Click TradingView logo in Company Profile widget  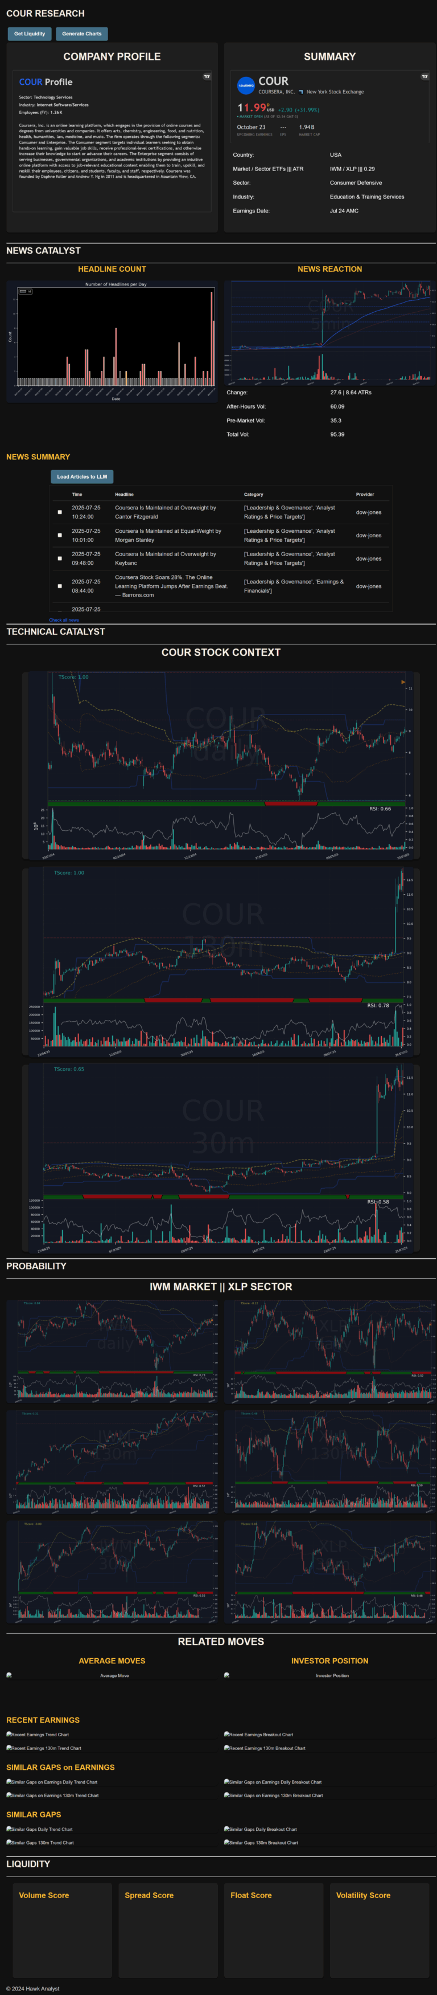point(207,77)
